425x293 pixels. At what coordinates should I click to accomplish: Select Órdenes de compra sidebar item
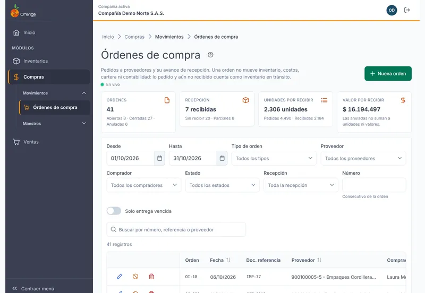click(x=55, y=108)
